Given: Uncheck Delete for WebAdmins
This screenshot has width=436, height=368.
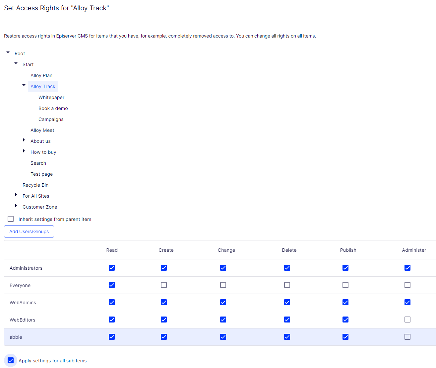Looking at the screenshot, I should click(287, 302).
